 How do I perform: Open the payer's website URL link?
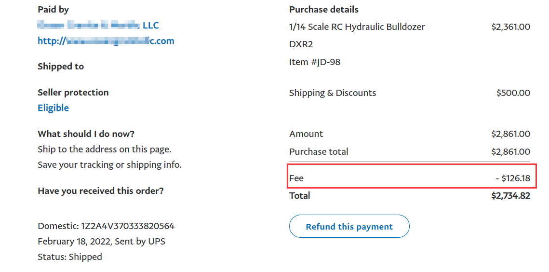pyautogui.click(x=106, y=41)
